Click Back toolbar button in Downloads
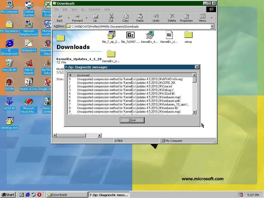 tap(60, 18)
